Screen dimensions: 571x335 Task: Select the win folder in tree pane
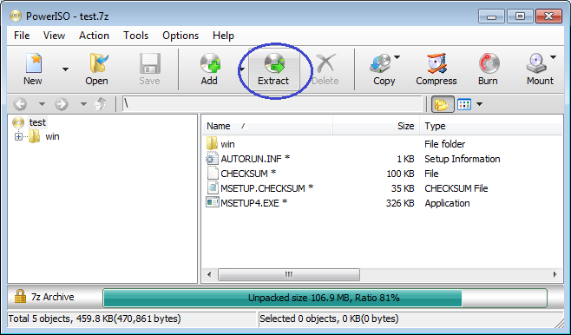coord(52,136)
